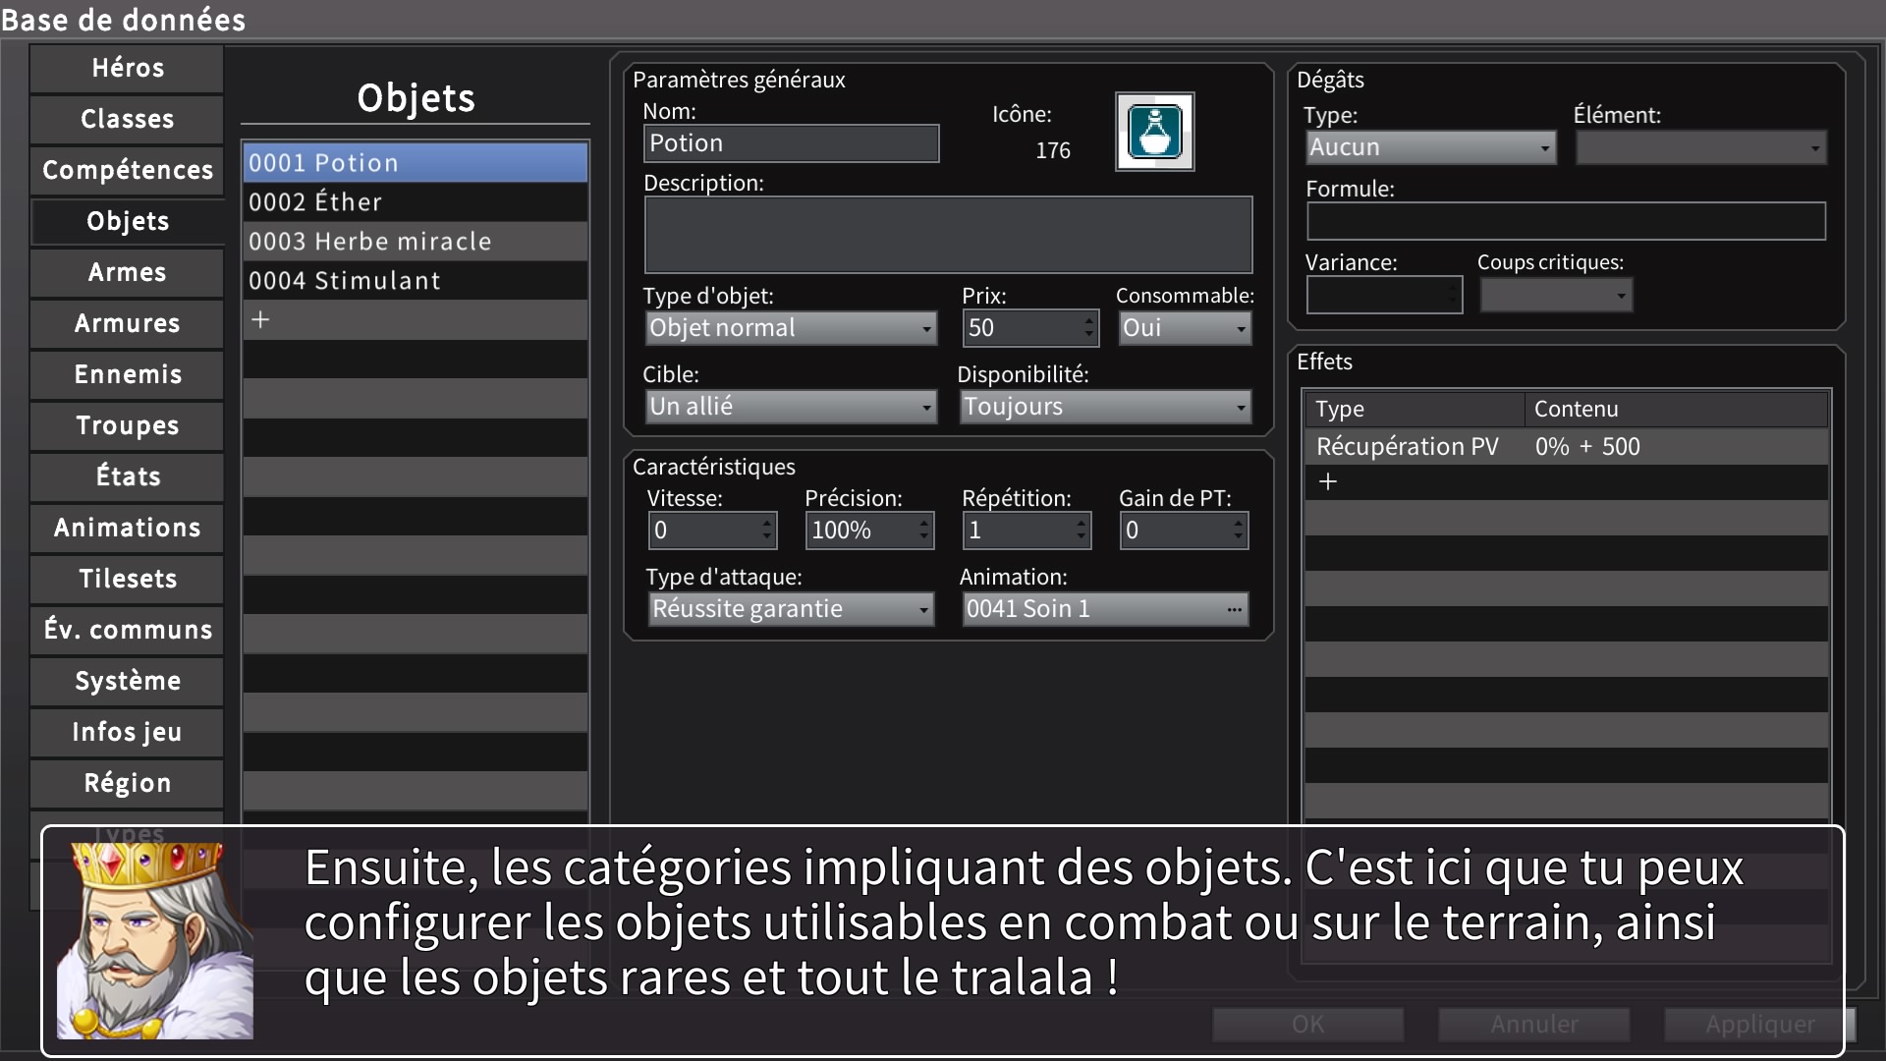
Task: Click the king portrait in dialogue
Action: [x=154, y=941]
